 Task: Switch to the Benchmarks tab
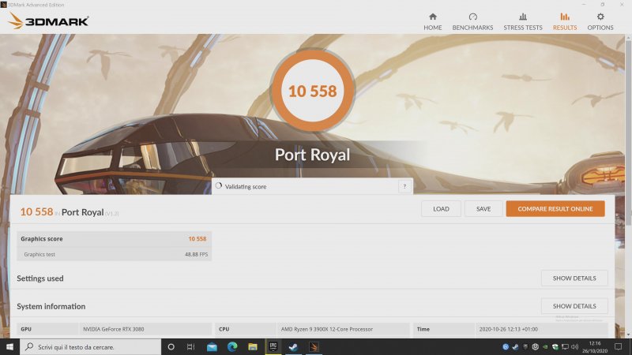(x=472, y=21)
